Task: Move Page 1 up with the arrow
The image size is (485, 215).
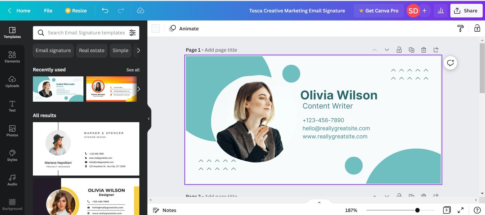Action: tap(374, 50)
